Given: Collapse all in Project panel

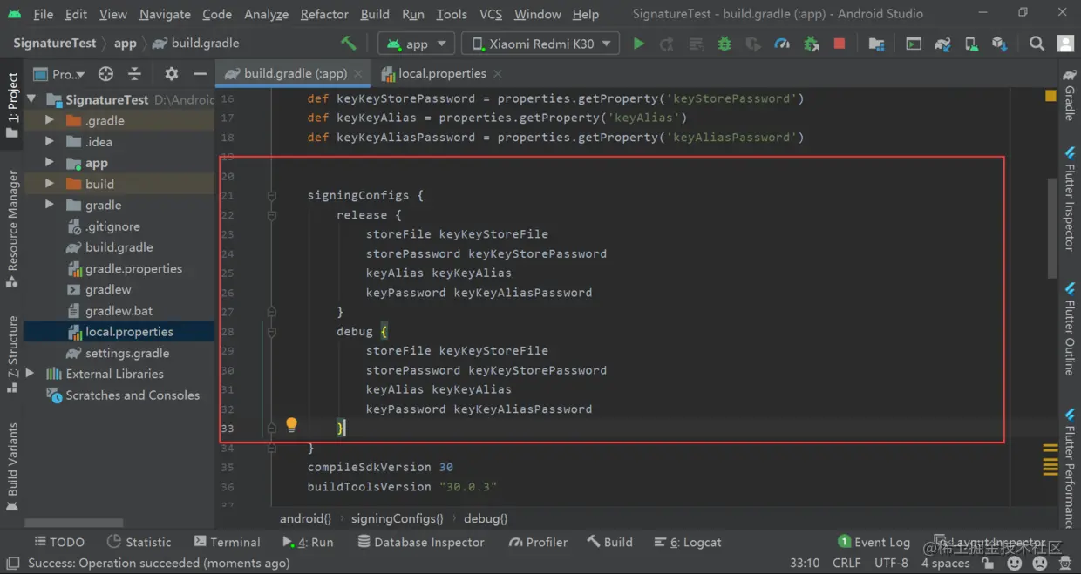Looking at the screenshot, I should [x=134, y=74].
